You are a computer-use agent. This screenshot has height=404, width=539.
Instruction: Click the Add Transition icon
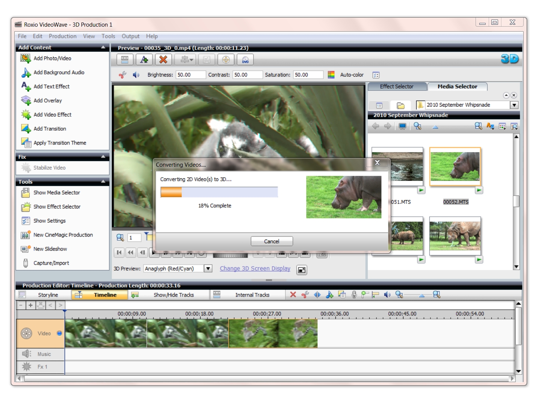coord(26,129)
